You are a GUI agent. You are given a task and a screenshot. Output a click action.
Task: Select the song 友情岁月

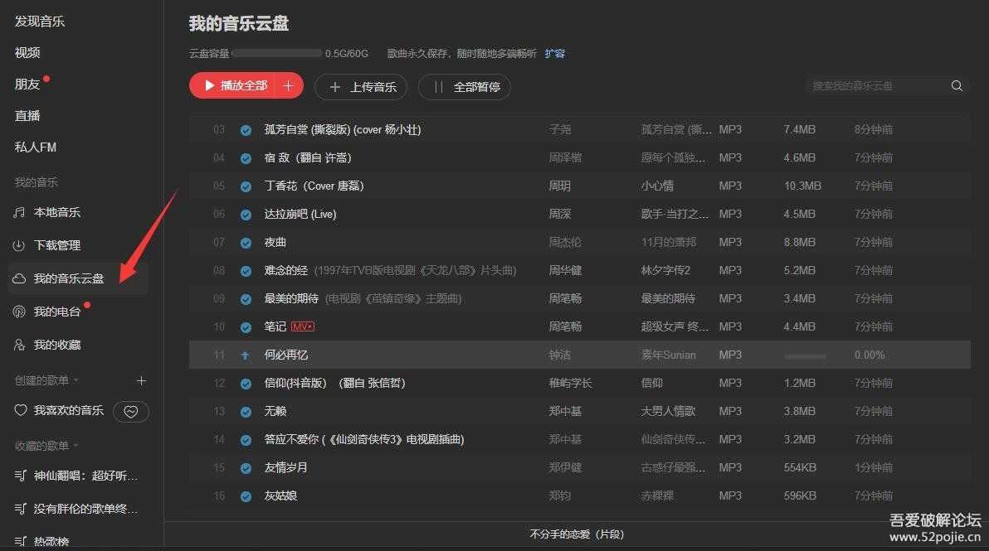pos(285,468)
